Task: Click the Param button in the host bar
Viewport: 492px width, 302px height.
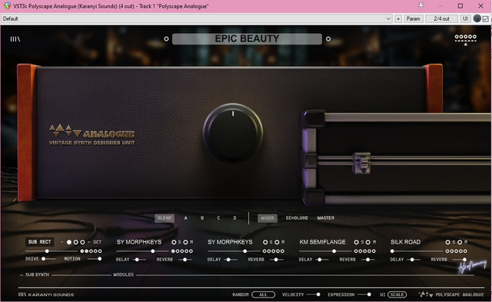Action: [x=414, y=18]
